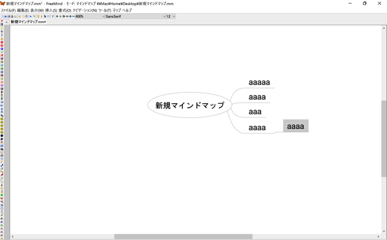Click the vertical scrollbar down arrow
This screenshot has width=387, height=240.
384,231
